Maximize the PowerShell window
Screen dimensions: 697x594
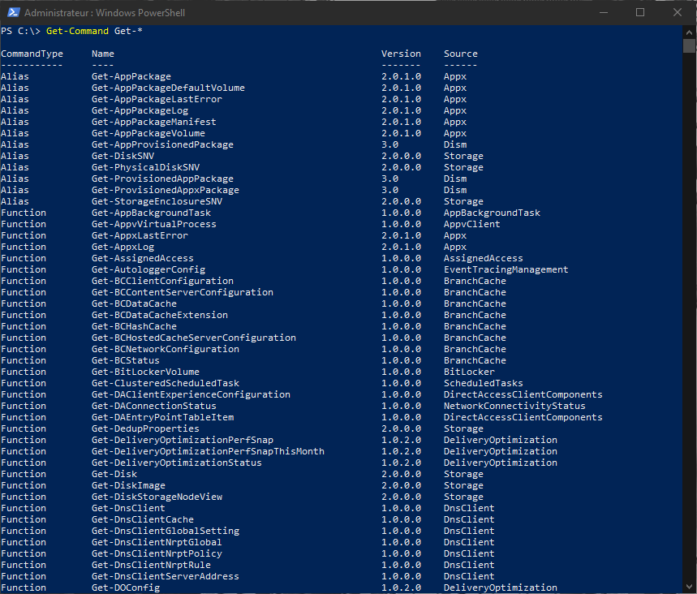point(640,12)
